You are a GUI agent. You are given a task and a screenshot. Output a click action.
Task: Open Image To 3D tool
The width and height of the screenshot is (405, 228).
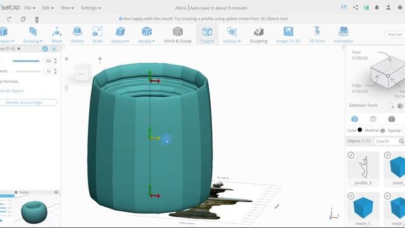tap(288, 34)
